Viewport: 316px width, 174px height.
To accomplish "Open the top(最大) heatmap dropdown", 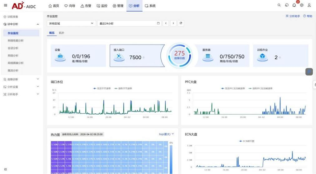I will (166, 134).
